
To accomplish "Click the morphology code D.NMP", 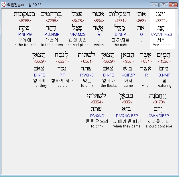I will click(x=164, y=75).
